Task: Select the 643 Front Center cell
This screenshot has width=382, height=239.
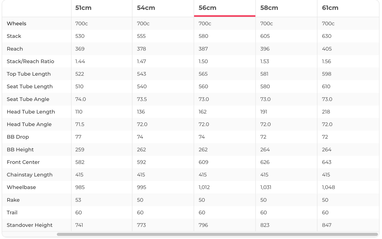Action: [x=327, y=162]
